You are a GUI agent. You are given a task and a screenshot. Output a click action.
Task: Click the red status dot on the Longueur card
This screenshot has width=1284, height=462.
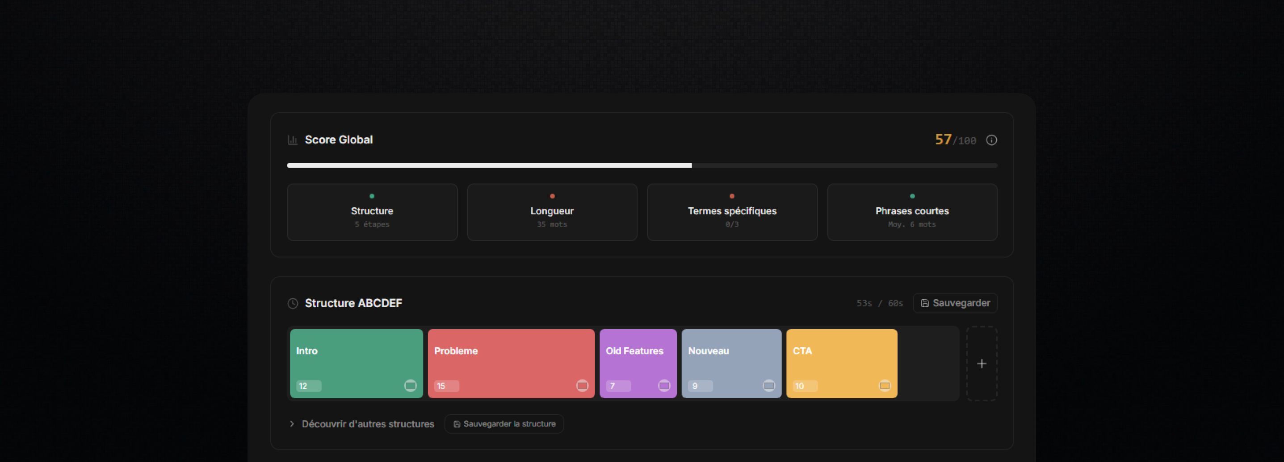pos(552,196)
